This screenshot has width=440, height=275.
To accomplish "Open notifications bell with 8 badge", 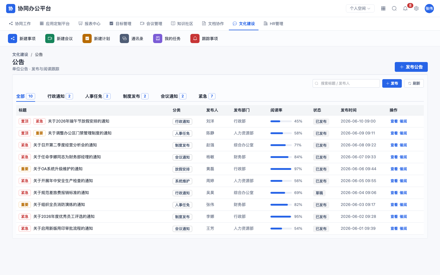I will 405,9.
